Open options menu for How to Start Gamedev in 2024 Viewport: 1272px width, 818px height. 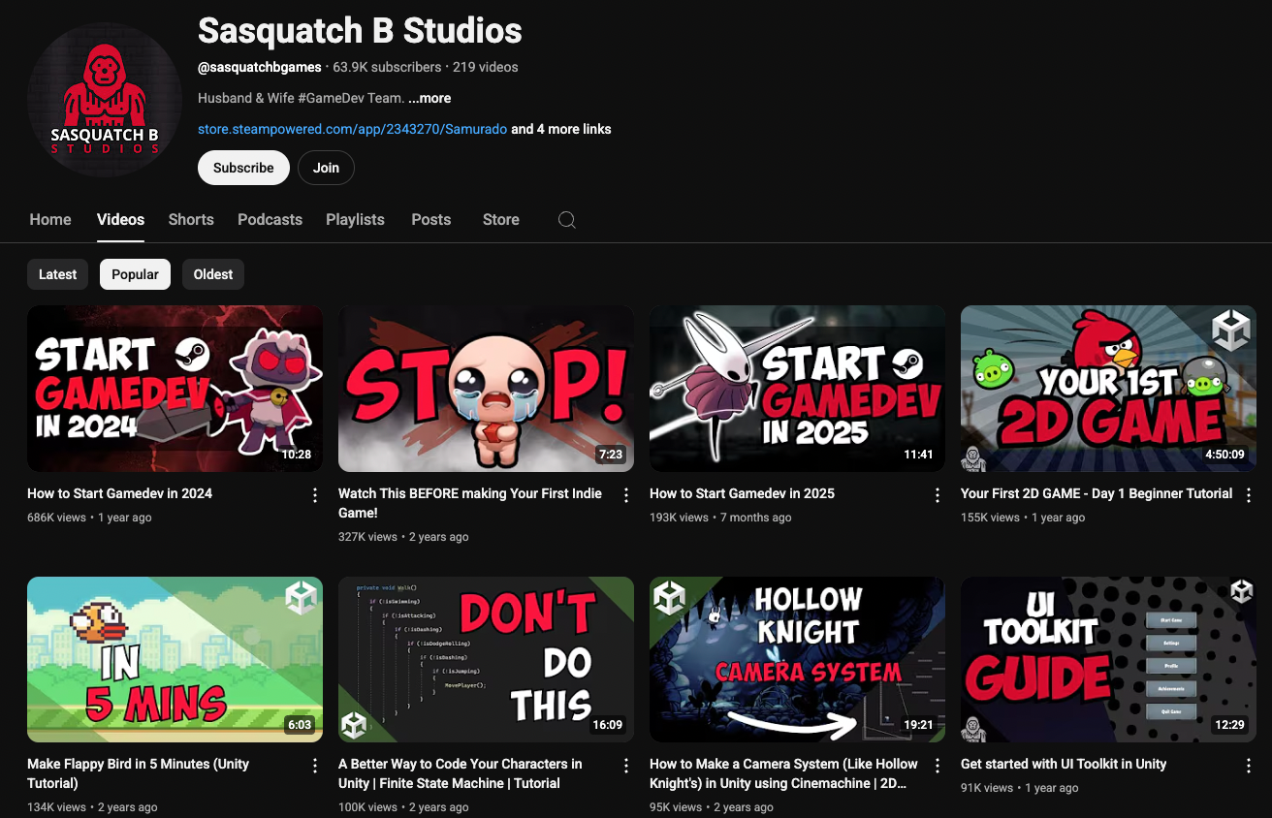coord(315,495)
